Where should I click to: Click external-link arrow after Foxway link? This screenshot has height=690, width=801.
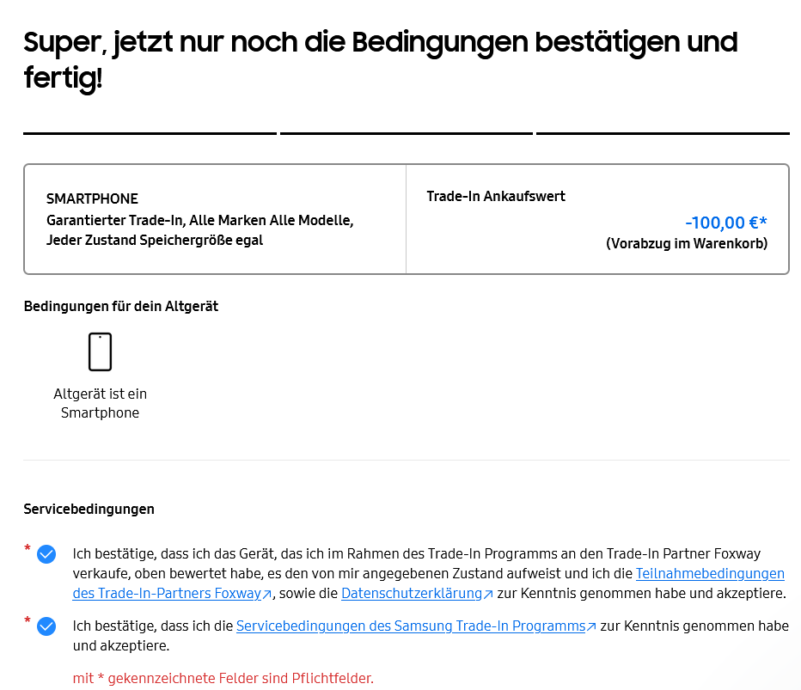tap(267, 594)
